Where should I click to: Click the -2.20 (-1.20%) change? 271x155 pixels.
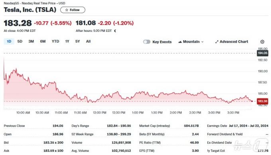(x=116, y=23)
